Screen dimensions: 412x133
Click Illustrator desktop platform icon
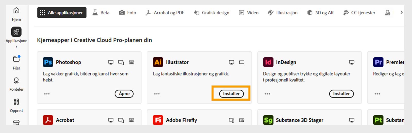(231, 62)
